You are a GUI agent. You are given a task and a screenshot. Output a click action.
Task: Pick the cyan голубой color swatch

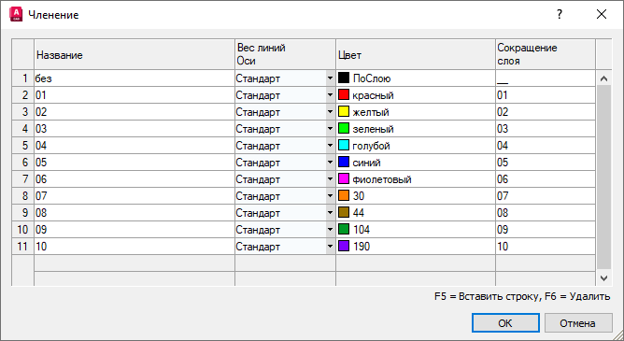pos(344,145)
